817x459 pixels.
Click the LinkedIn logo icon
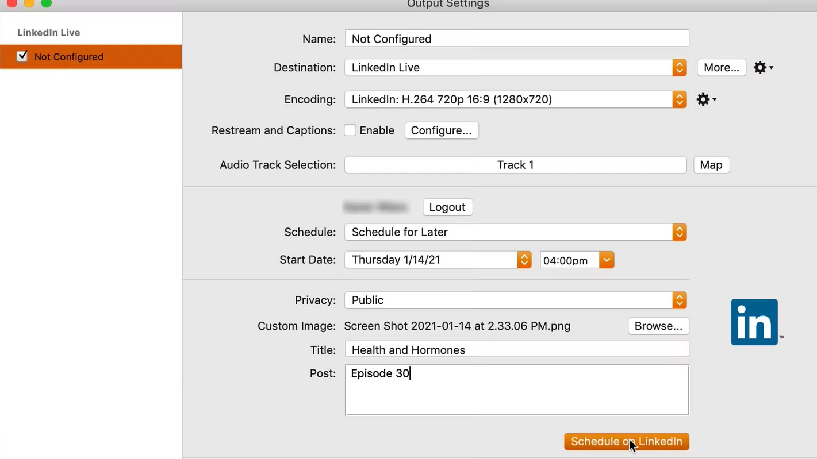pos(754,322)
